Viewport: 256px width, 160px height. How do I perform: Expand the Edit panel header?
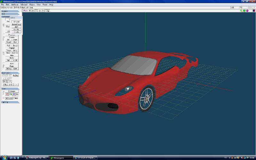[10, 14]
